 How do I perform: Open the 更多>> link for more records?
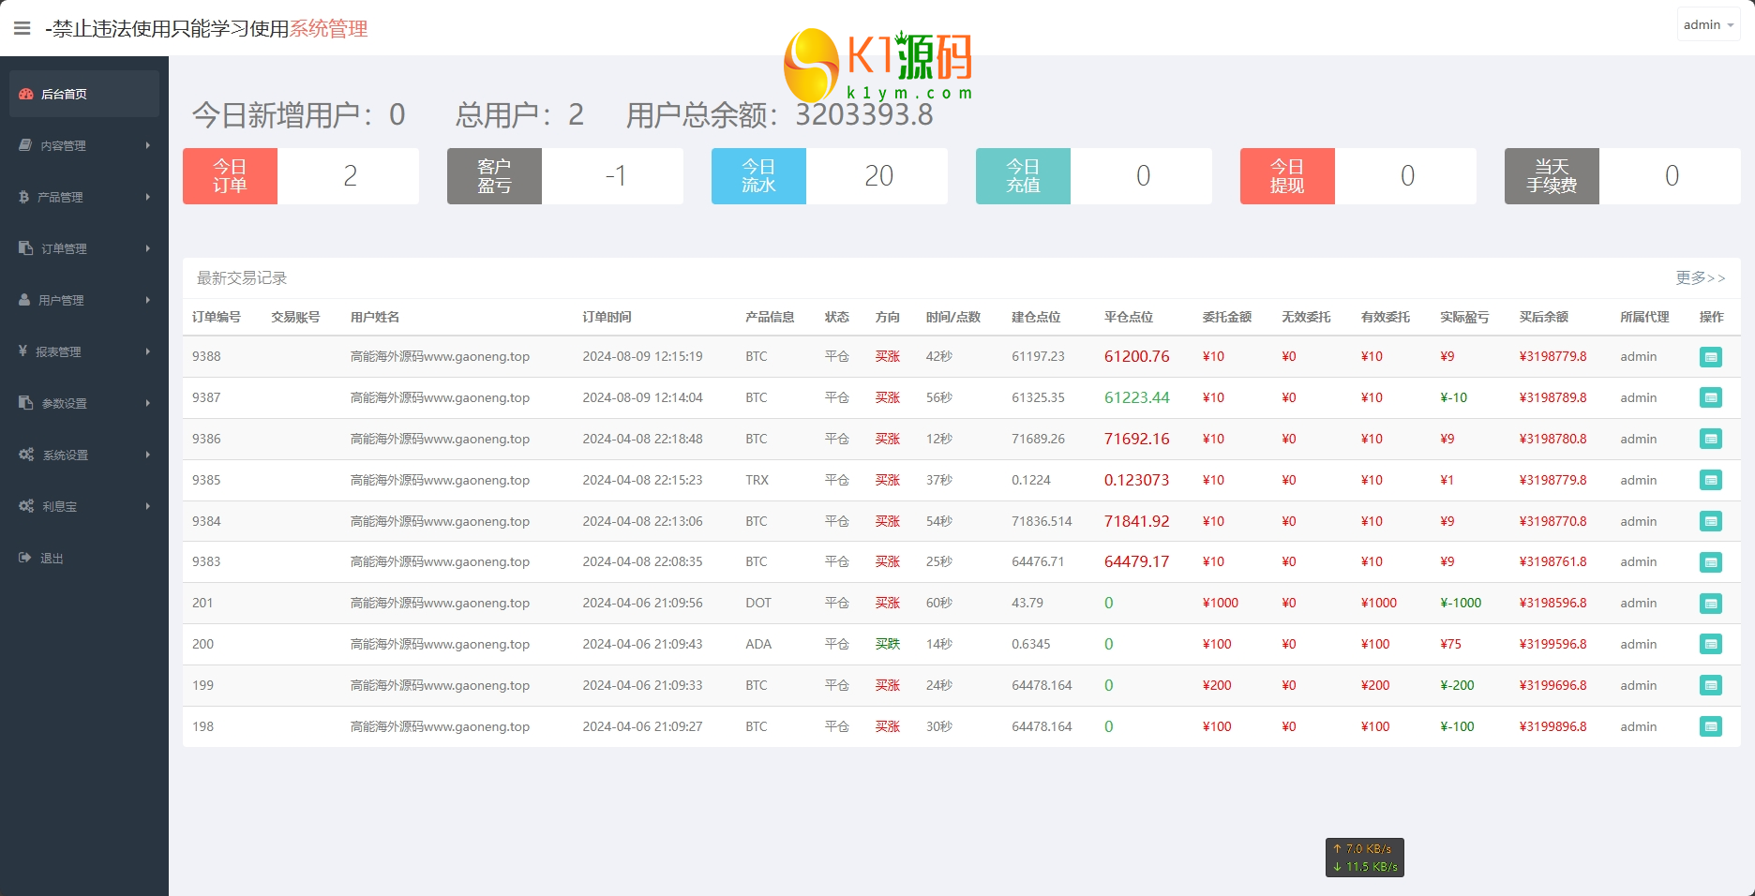1700,278
